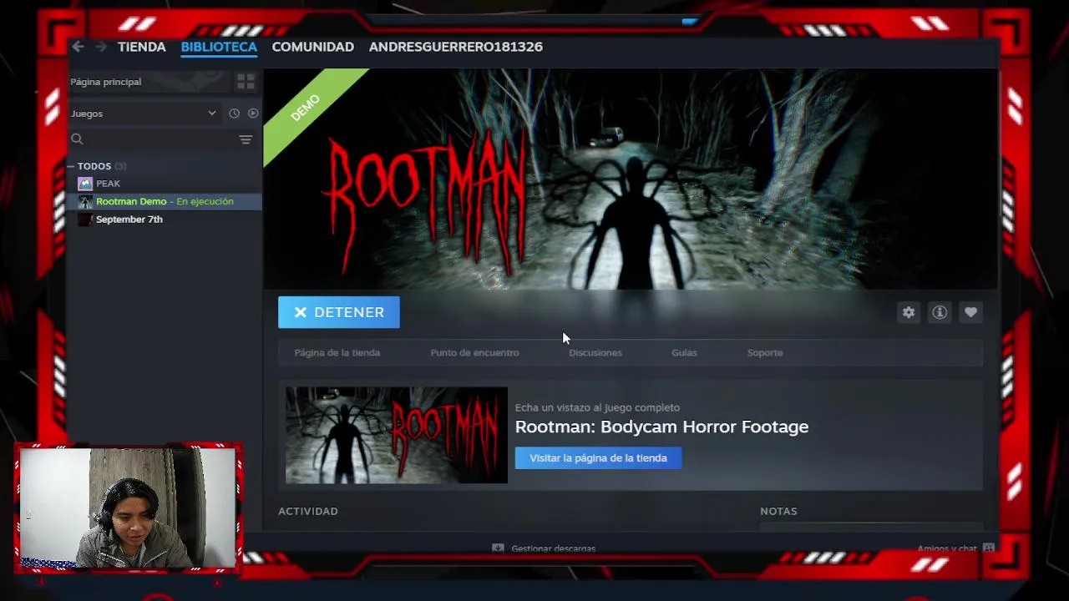This screenshot has height=601, width=1069.
Task: Open the BIBLIOTECA menu
Action: (x=219, y=47)
